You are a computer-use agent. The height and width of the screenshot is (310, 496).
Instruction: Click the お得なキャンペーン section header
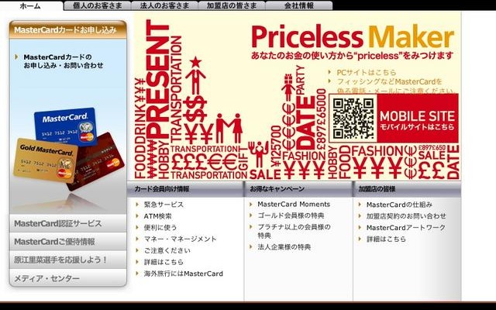coord(298,189)
